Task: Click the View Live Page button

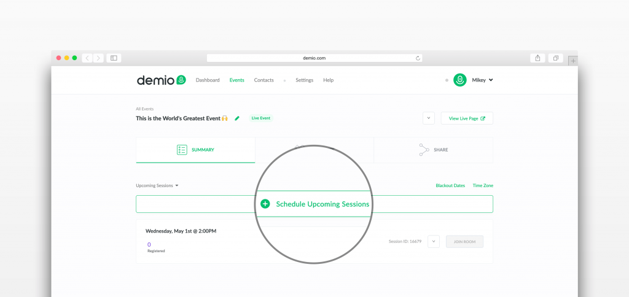Action: pos(467,118)
